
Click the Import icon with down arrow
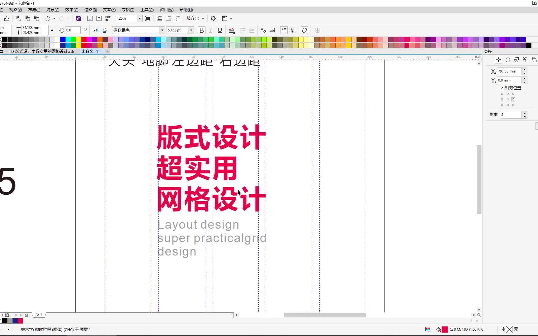click(90, 18)
